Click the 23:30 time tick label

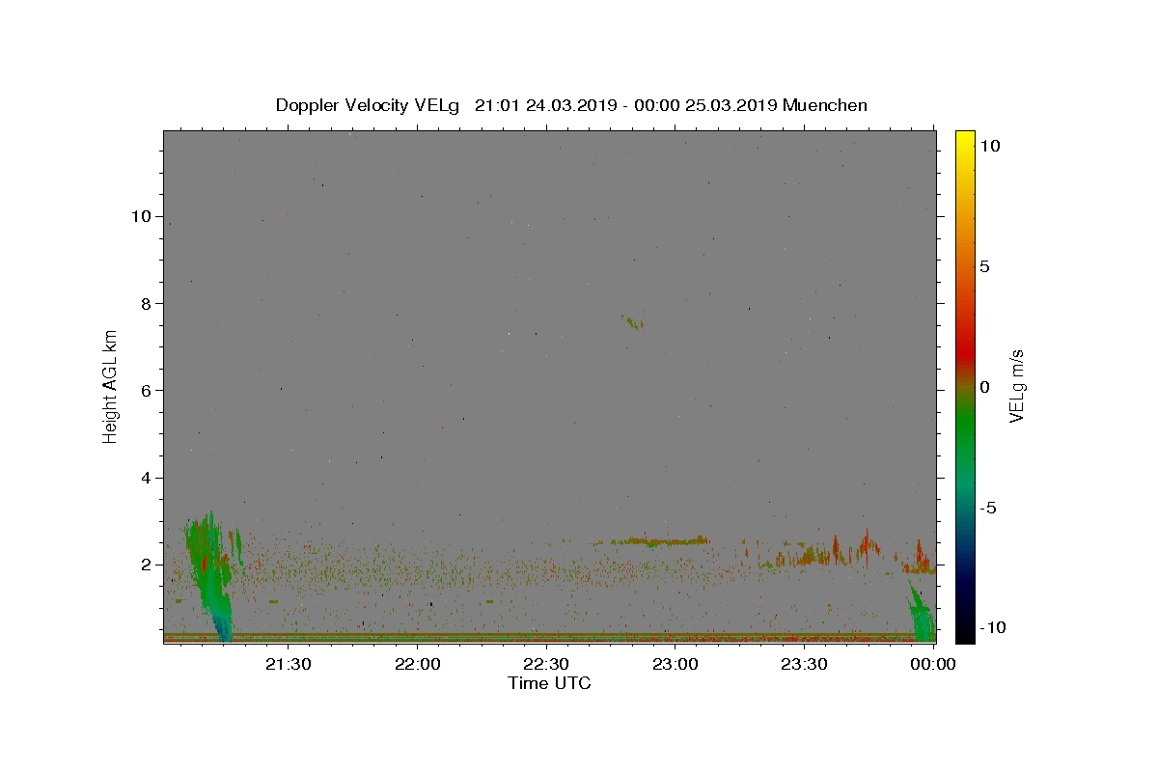803,664
